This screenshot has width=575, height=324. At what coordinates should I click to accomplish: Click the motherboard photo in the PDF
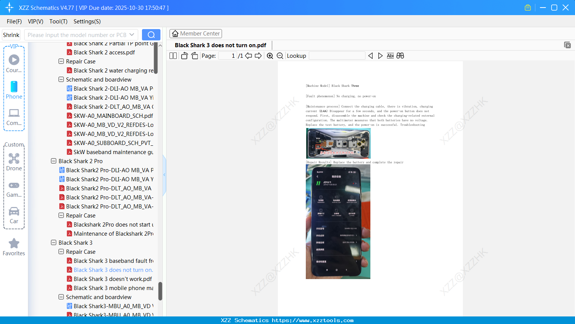[x=338, y=143]
